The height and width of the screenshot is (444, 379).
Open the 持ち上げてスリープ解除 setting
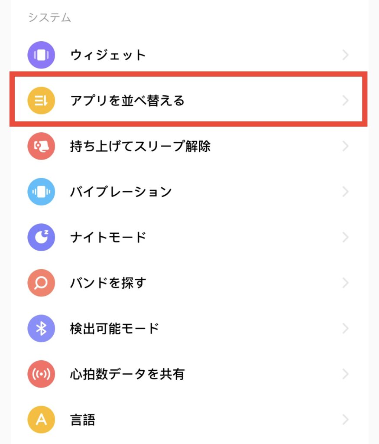click(x=190, y=146)
